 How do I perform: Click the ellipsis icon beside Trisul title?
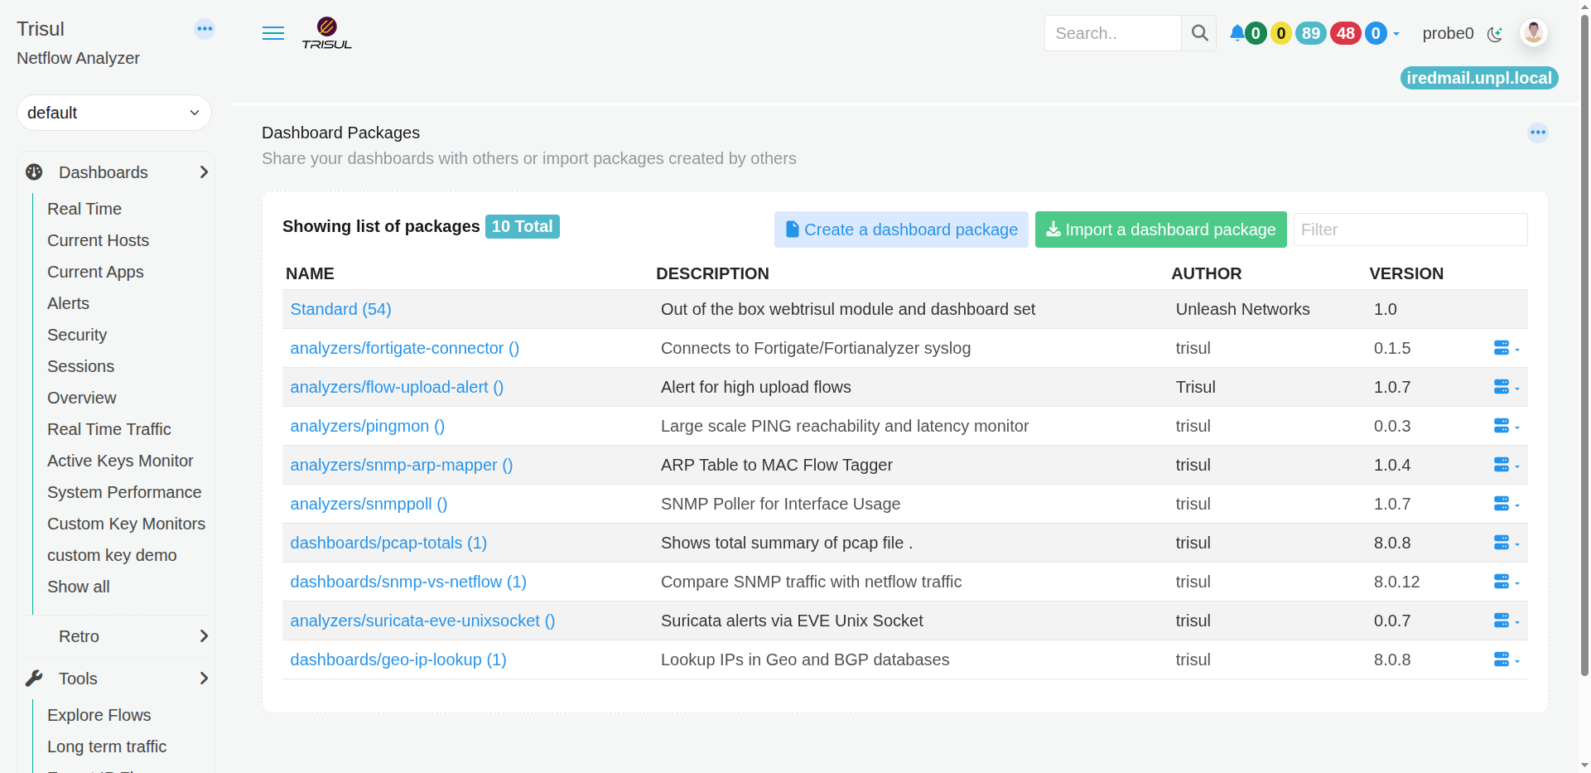205,29
